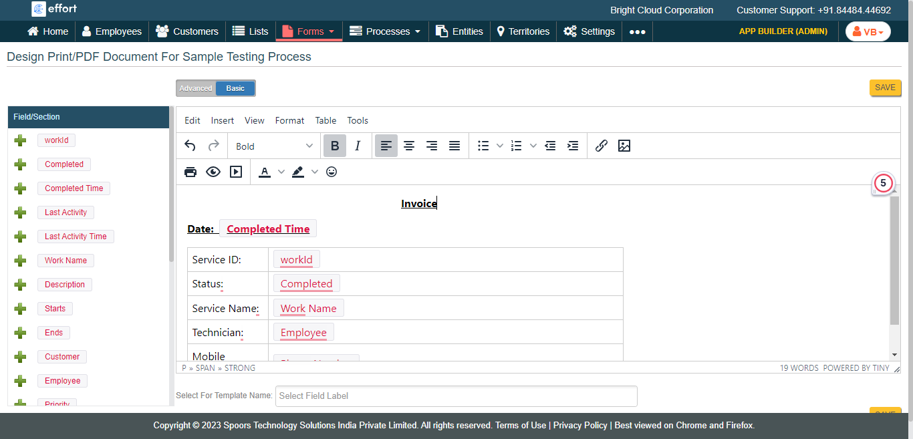This screenshot has width=913, height=439.
Task: Open the Table menu in editor
Action: (x=325, y=120)
